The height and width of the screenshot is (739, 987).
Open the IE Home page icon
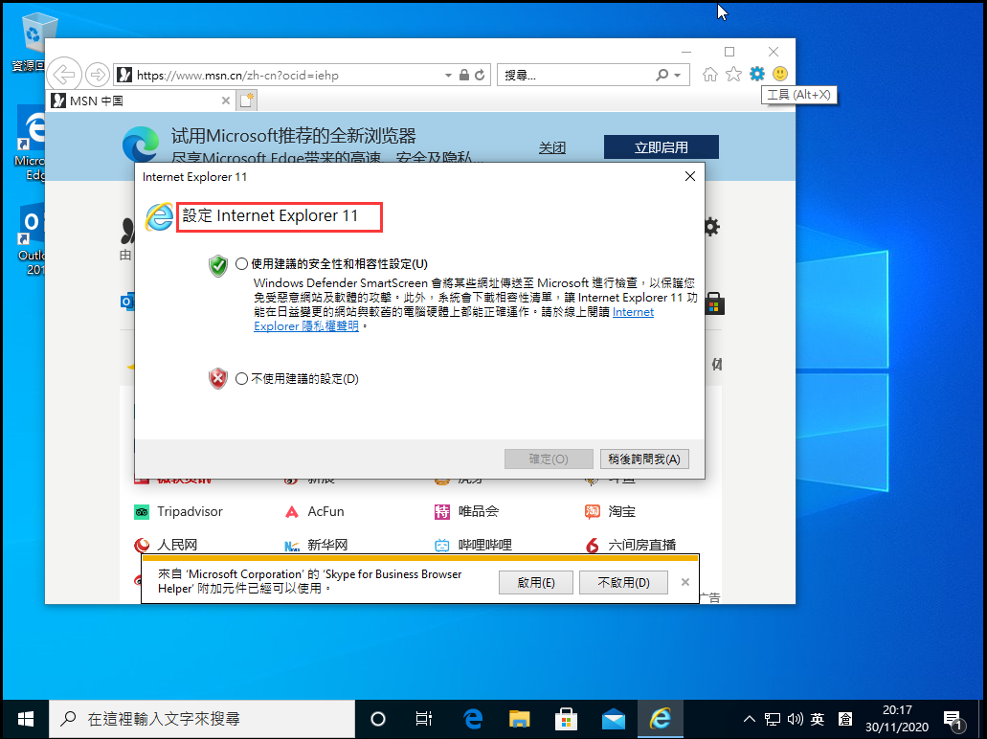(710, 75)
